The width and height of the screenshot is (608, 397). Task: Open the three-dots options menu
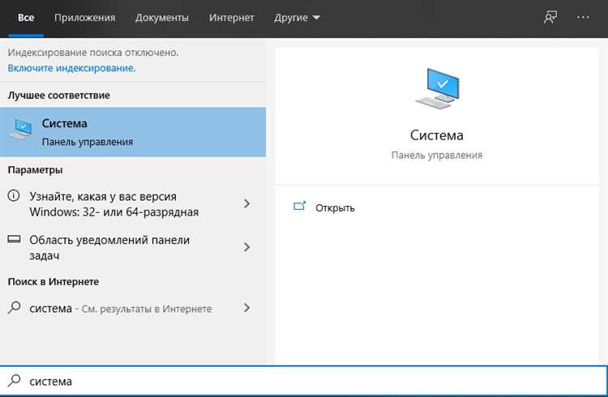click(x=583, y=18)
